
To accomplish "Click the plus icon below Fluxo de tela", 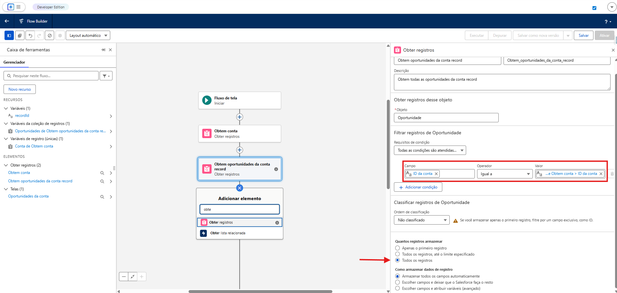I will pyautogui.click(x=240, y=117).
